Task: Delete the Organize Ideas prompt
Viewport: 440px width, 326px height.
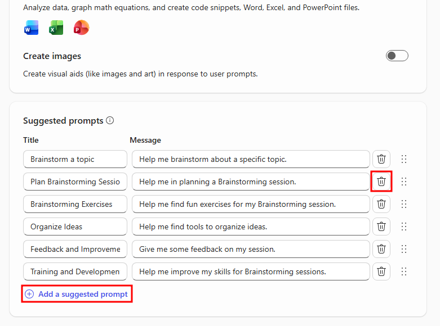Action: pos(381,227)
